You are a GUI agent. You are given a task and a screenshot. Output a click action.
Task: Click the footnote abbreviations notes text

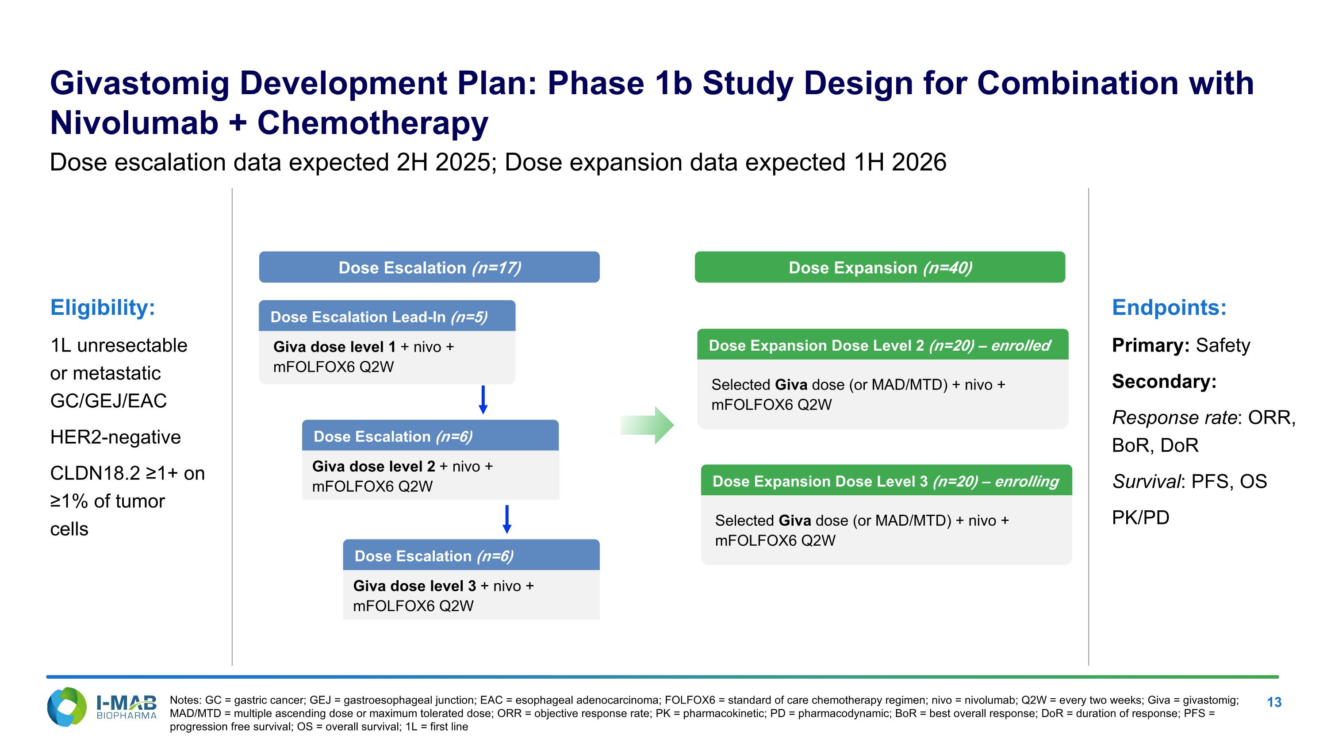coord(704,713)
